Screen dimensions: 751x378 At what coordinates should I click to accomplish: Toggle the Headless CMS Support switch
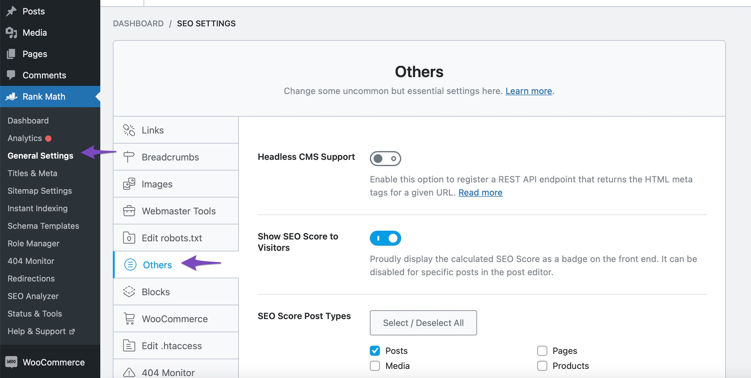tap(385, 158)
